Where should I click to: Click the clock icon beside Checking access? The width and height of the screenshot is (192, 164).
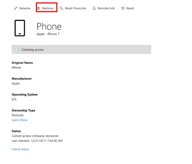17,49
